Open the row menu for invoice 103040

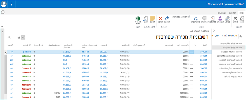click(x=191, y=77)
